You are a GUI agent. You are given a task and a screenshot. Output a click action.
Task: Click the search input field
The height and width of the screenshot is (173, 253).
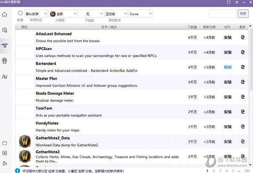tap(223, 14)
